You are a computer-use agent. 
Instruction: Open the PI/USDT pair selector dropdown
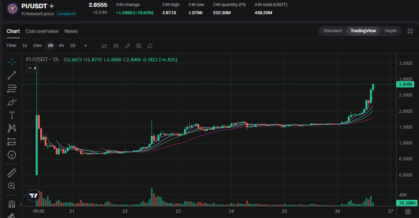52,6
